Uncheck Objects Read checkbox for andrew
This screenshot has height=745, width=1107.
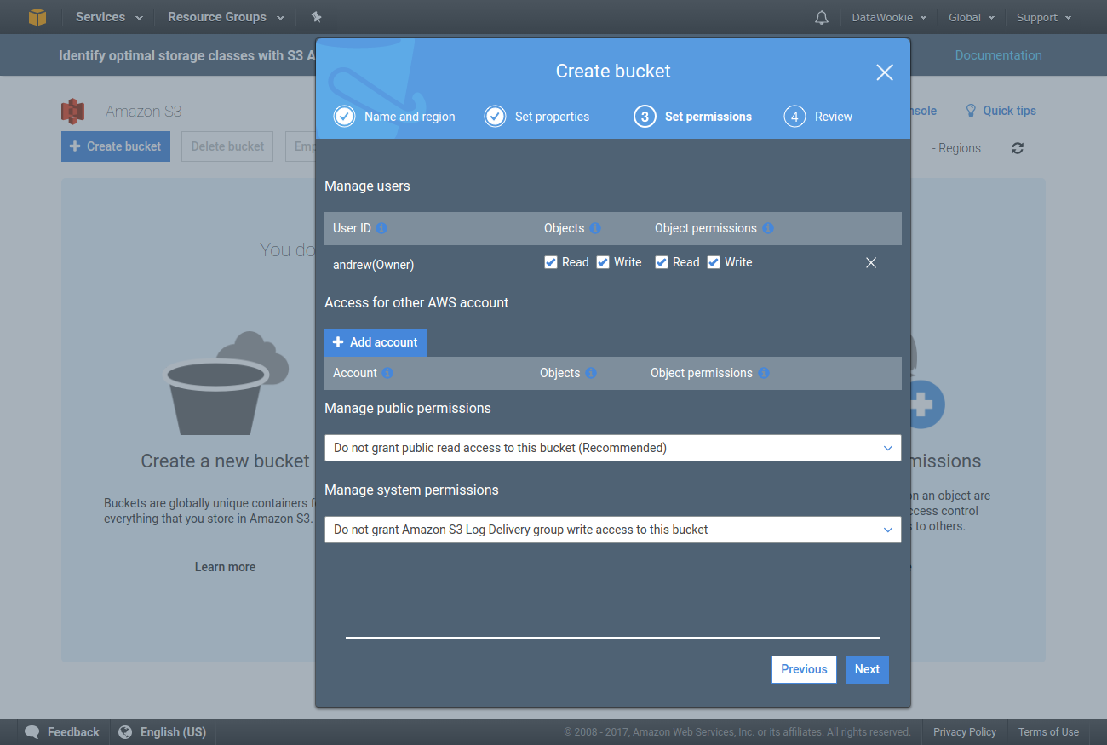(551, 262)
